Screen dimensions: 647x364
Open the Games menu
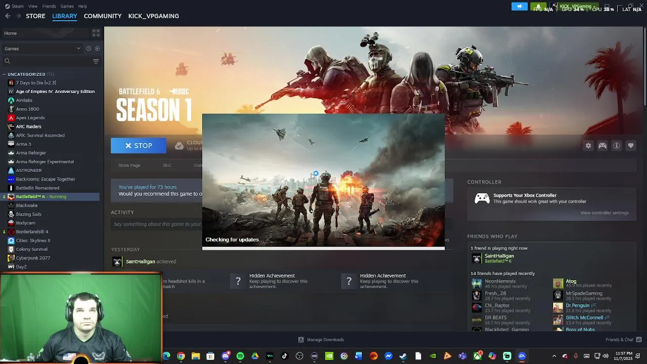(67, 6)
